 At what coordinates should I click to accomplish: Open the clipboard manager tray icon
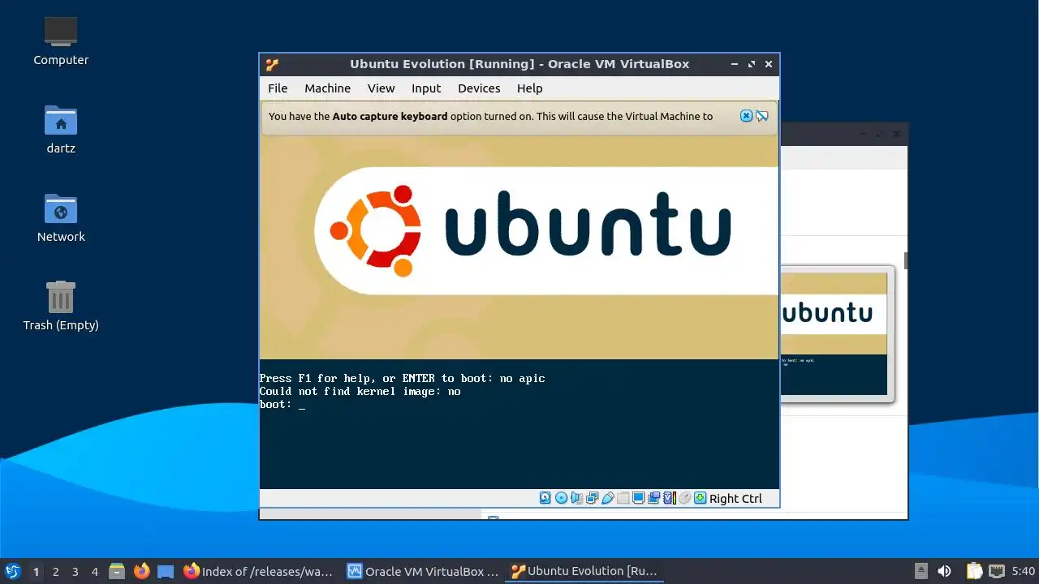pos(974,571)
